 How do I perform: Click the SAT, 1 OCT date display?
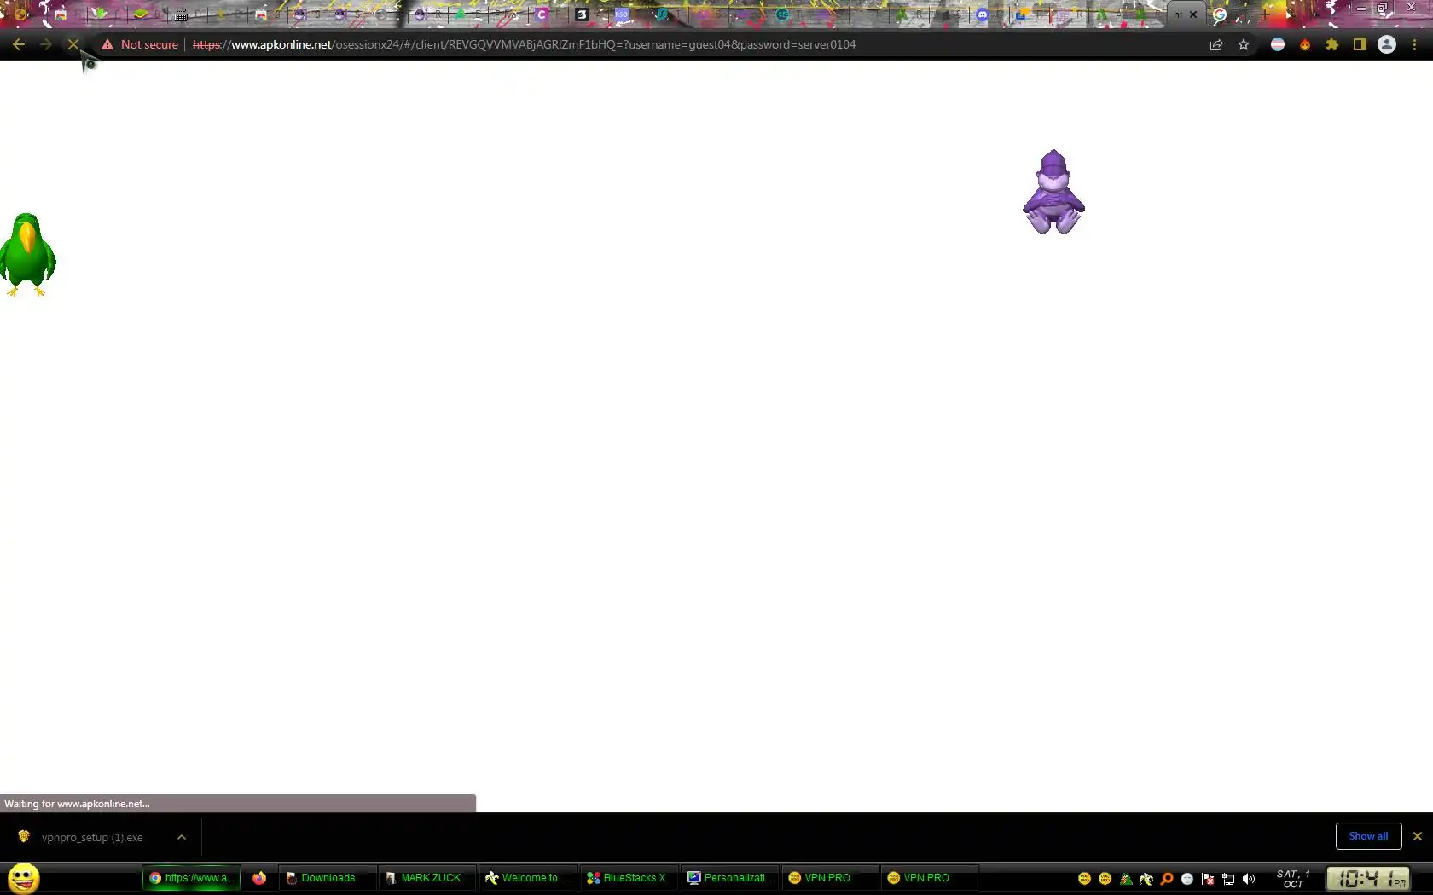pyautogui.click(x=1293, y=879)
